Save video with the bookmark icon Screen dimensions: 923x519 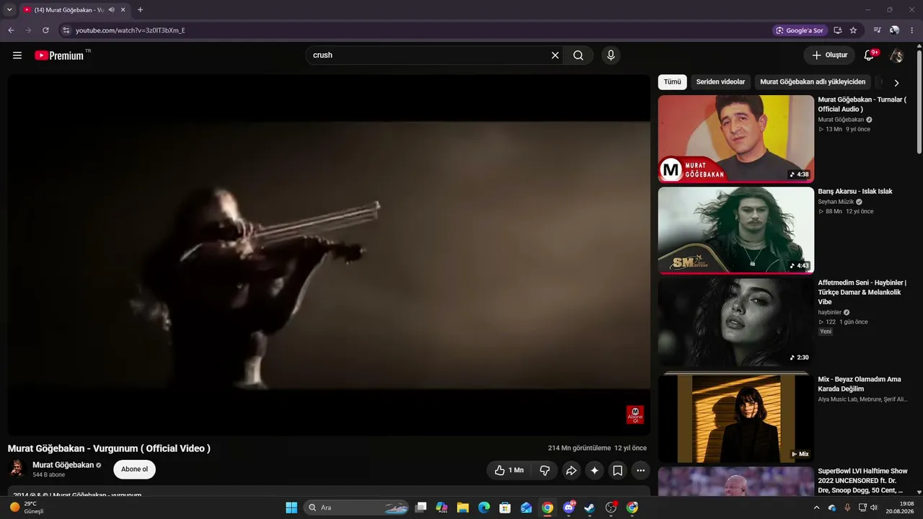(x=618, y=471)
